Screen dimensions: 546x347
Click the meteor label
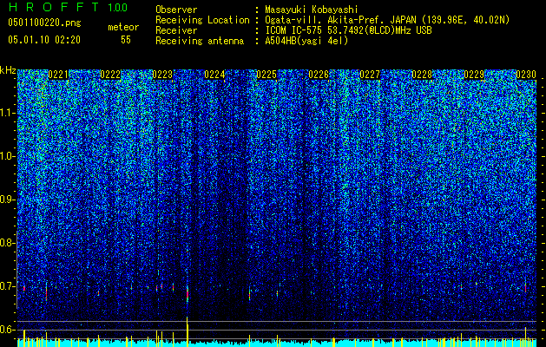pos(123,27)
